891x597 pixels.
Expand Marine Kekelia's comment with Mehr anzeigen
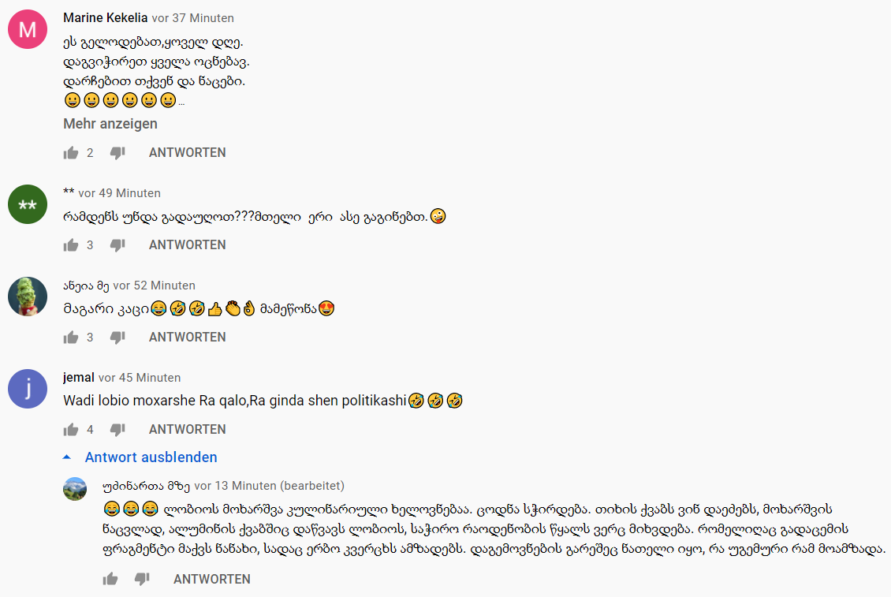point(110,124)
